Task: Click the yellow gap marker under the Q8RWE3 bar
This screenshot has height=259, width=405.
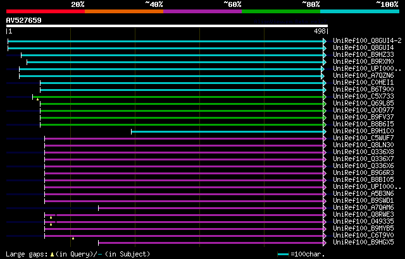Action: (x=51, y=217)
